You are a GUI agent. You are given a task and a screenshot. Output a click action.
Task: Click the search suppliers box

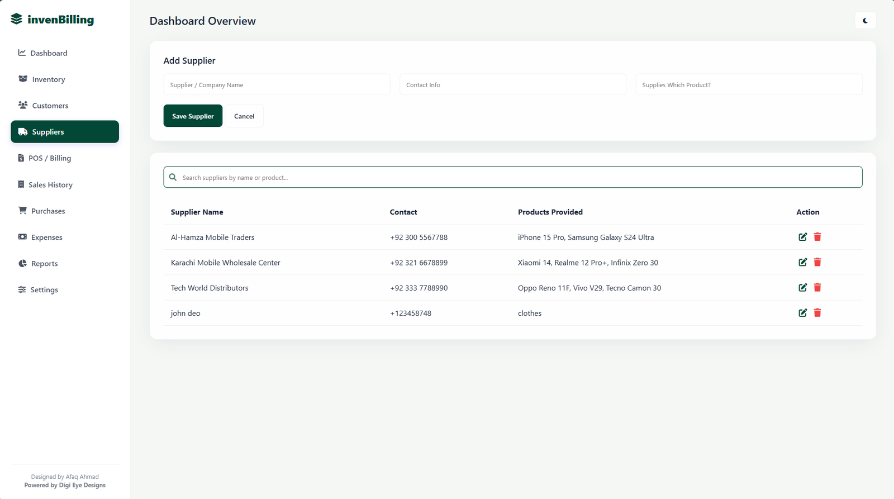[512, 178]
